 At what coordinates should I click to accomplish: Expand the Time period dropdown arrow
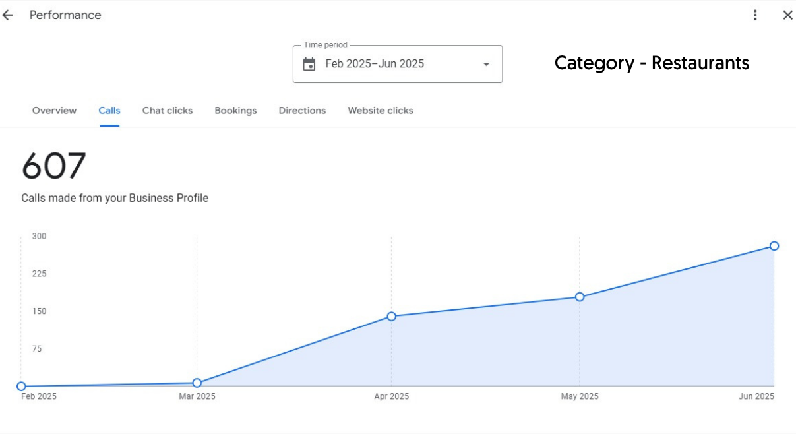pos(486,64)
